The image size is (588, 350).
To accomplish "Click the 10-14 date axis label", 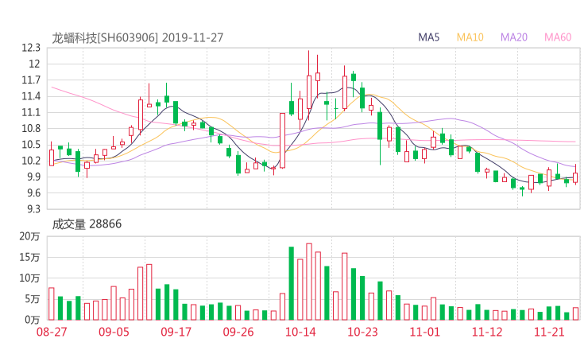I will coord(300,332).
